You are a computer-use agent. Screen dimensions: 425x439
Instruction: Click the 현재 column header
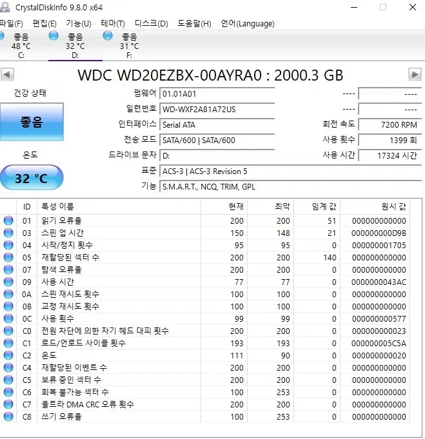(224, 207)
